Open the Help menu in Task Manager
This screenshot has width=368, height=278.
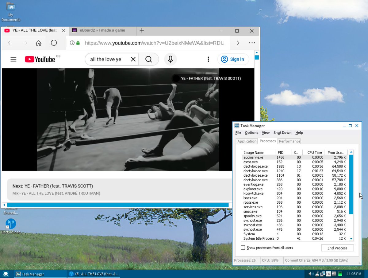pos(299,133)
